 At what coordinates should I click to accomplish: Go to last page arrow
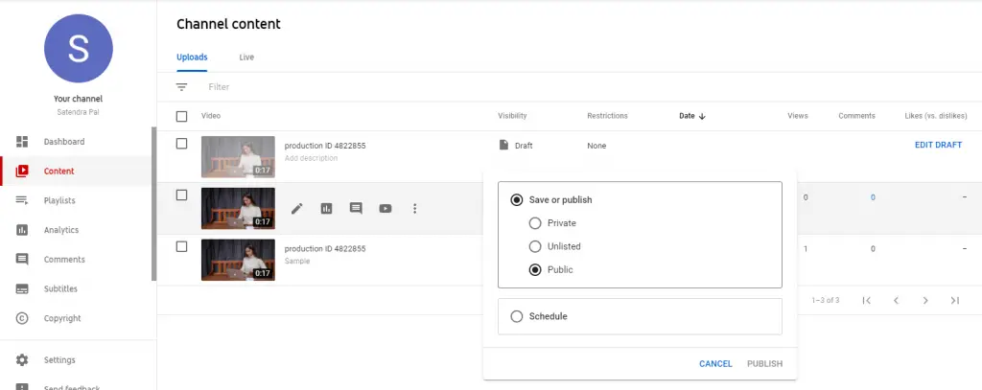955,301
